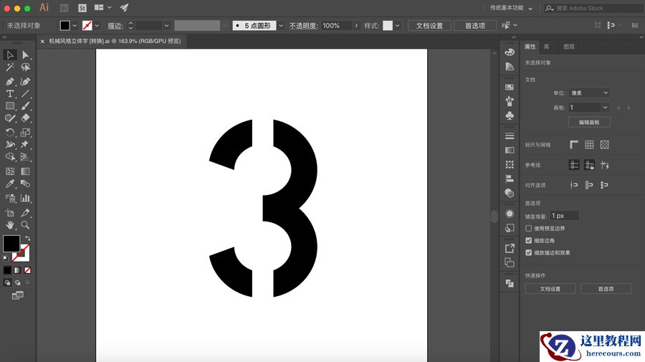Uncheck 缩放描边和效果 checkbox
645x362 pixels.
click(x=529, y=252)
